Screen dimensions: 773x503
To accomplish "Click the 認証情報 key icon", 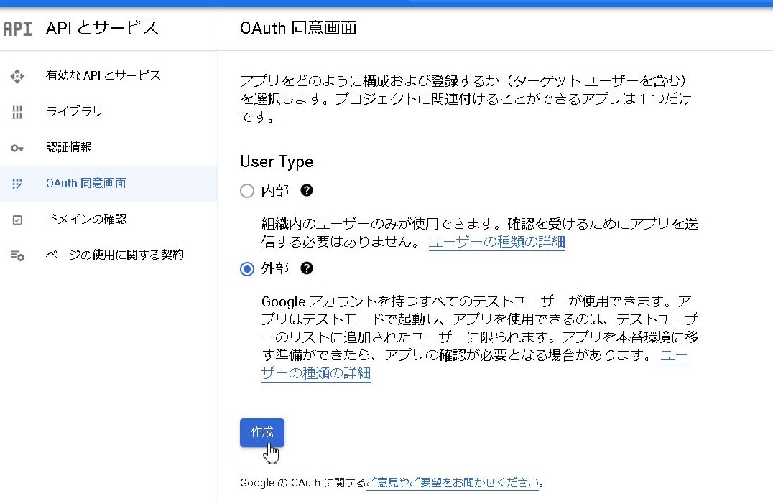I will (x=17, y=148).
